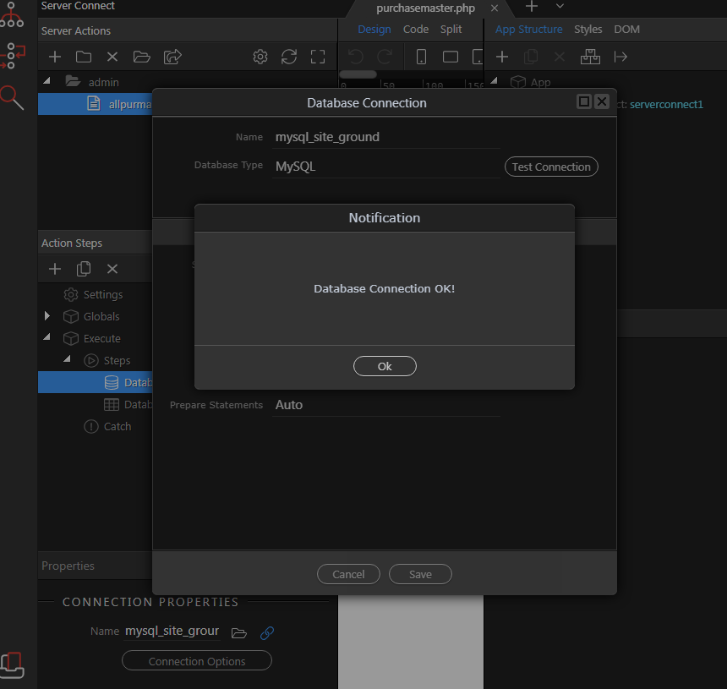Open Server Actions settings gear icon
The height and width of the screenshot is (689, 727).
coord(260,57)
